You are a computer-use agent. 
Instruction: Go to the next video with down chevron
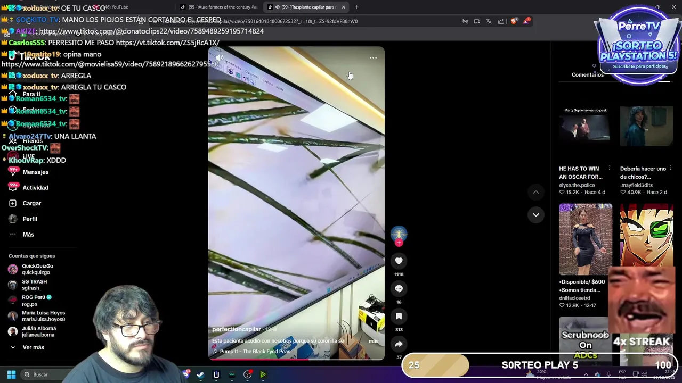click(536, 215)
